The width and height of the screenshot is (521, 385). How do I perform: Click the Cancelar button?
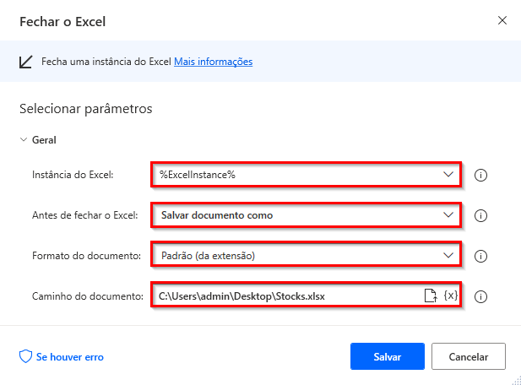tap(469, 356)
